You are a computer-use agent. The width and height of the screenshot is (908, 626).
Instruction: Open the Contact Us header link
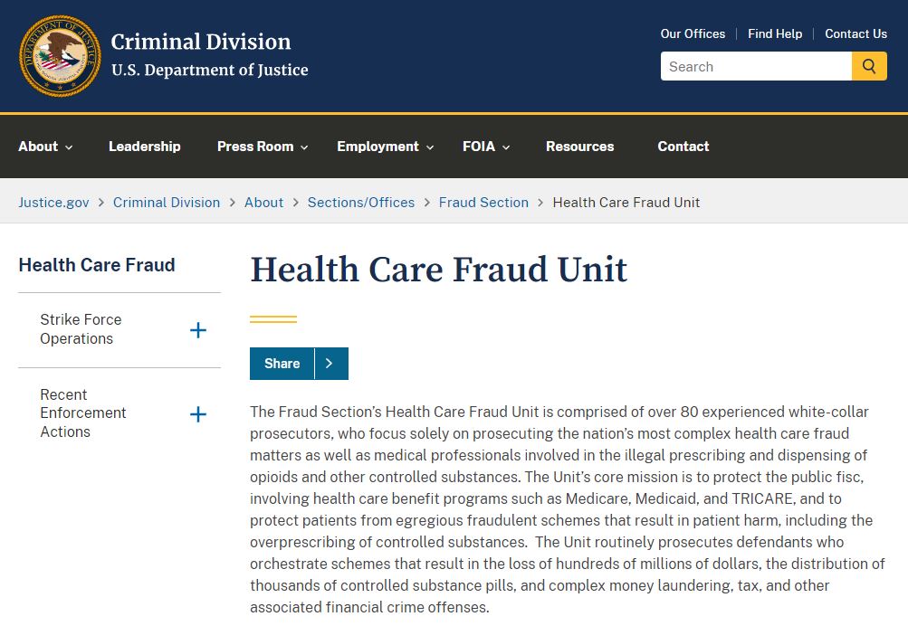click(x=855, y=33)
